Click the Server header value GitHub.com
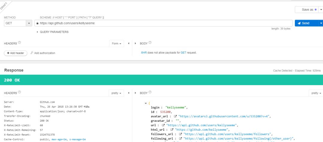Viewport: 323px width, 142px height. pos(47,102)
